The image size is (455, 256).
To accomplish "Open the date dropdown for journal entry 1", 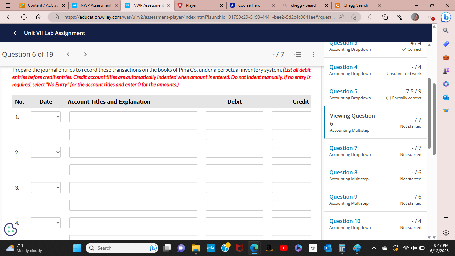I will click(46, 117).
